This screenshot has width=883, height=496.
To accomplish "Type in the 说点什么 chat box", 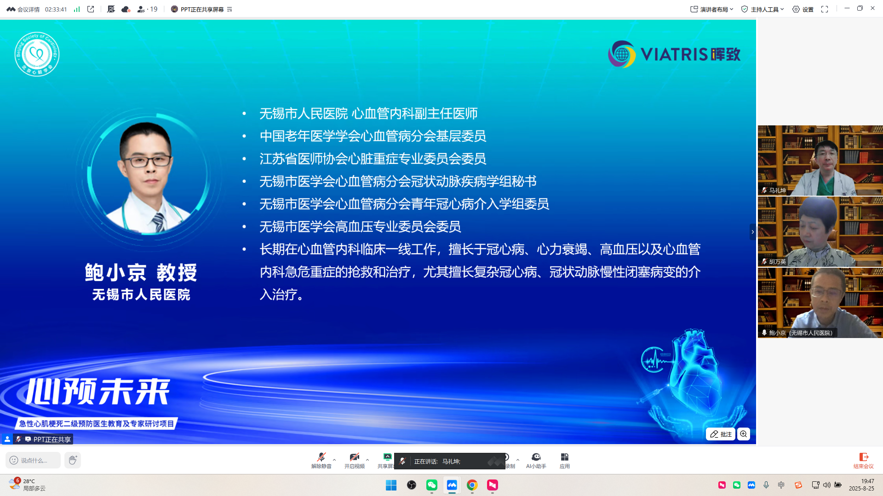I will 33,460.
